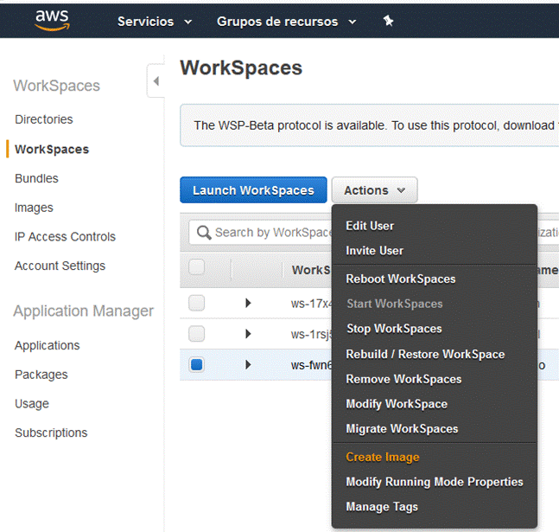Screen dimensions: 559x532
Task: Click the Search by WorkSpace field
Action: (260, 233)
